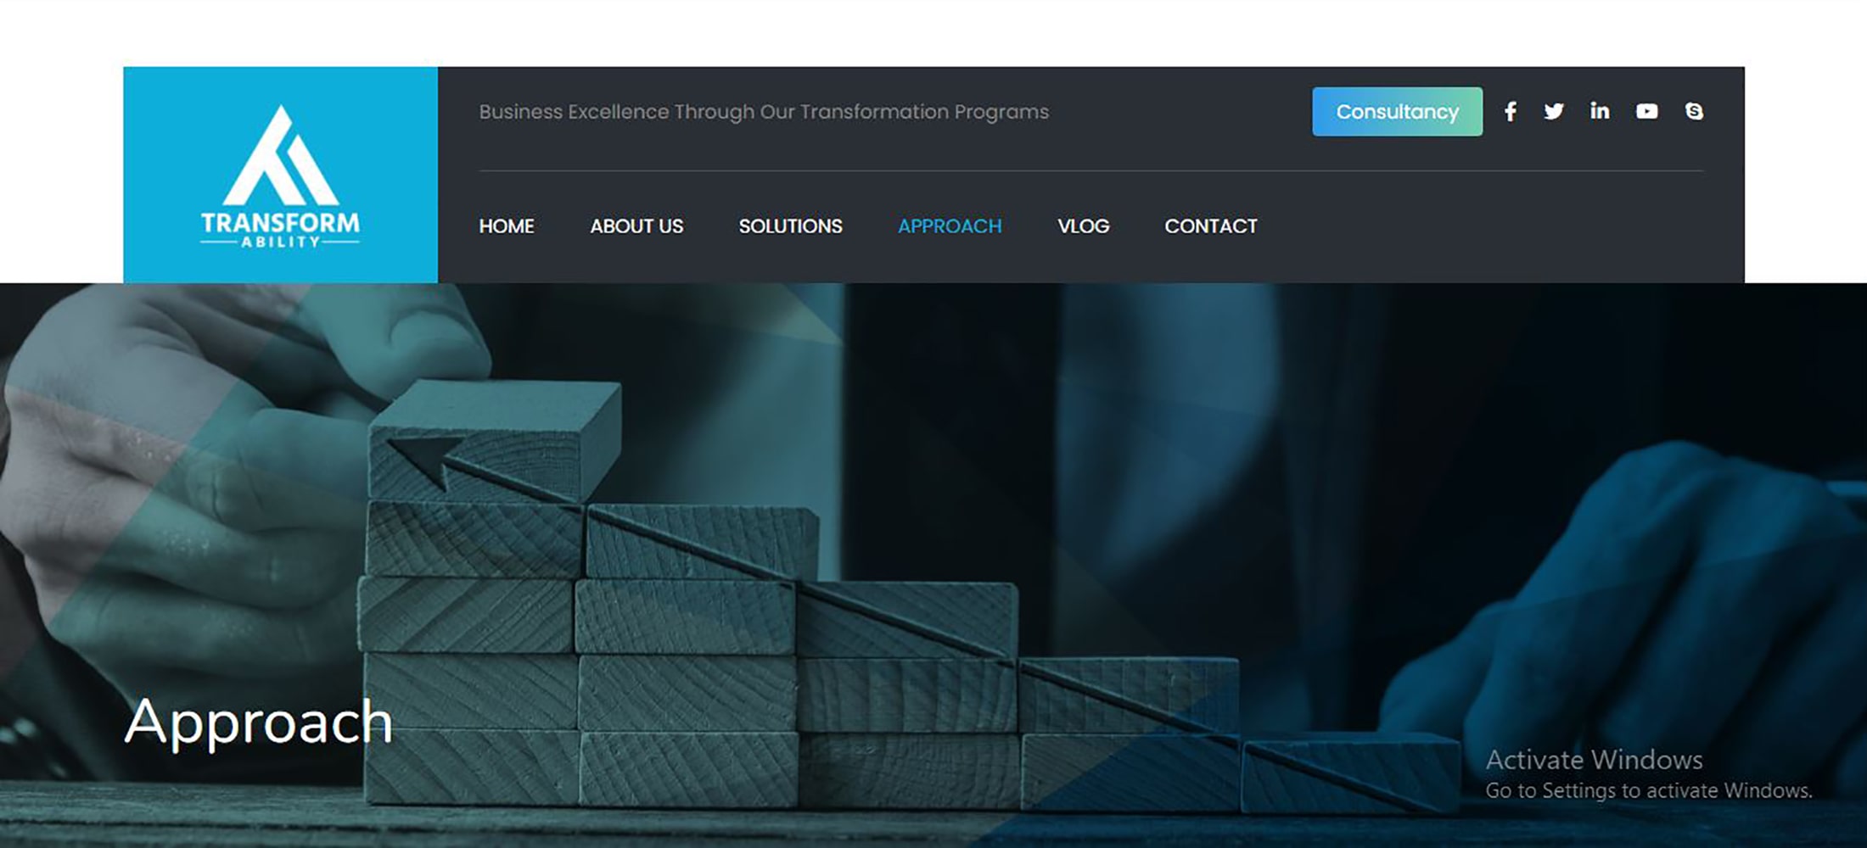Screen dimensions: 1867x848
Task: Open the Facebook social link
Action: coord(1511,112)
